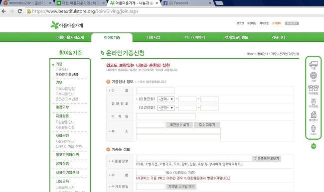Viewport: 324px width, 192px height.
Task: Click Home in the breadcrumb trail
Action: tap(250, 54)
